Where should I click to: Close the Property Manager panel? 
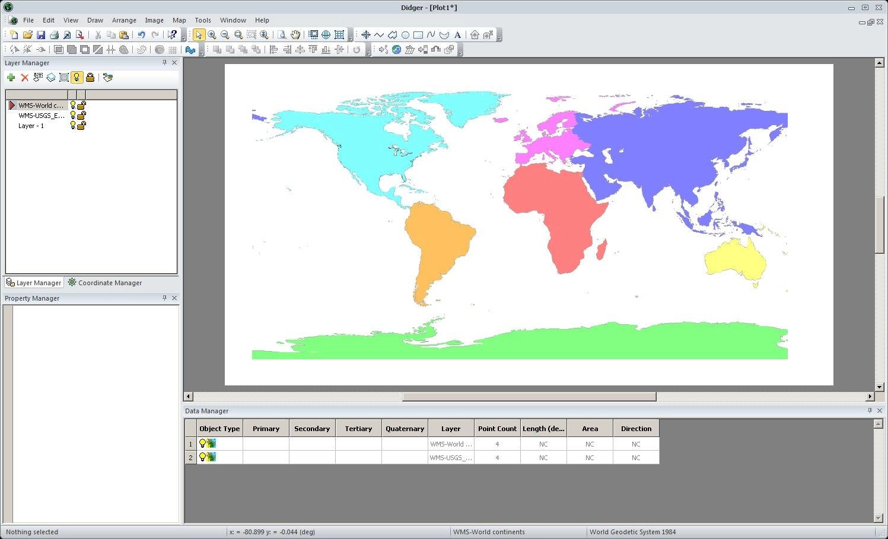(x=174, y=298)
